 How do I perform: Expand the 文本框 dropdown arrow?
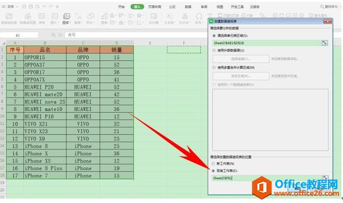(x=174, y=23)
